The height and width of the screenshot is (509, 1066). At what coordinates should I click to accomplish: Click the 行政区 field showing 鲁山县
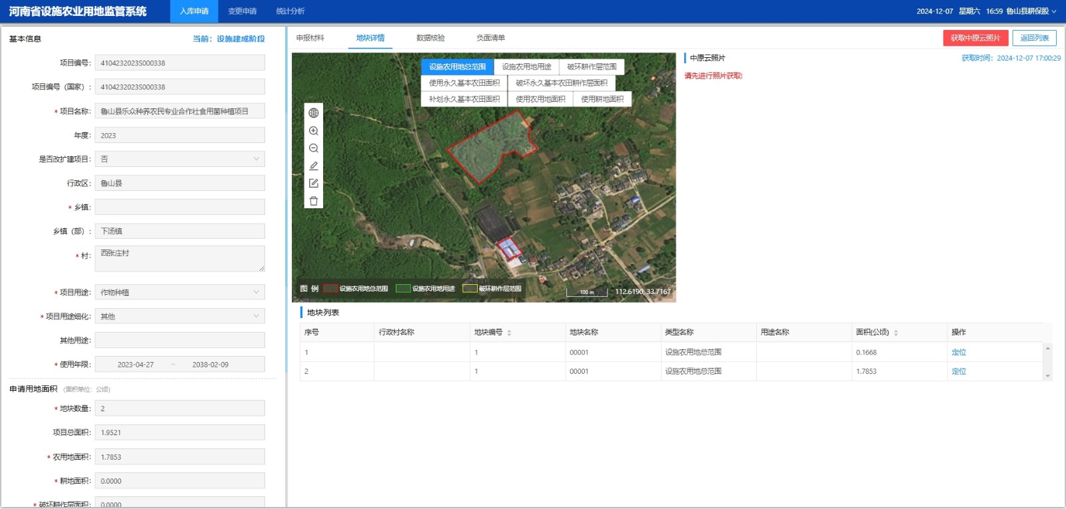point(180,183)
